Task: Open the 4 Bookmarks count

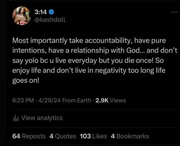Action: (x=130, y=136)
